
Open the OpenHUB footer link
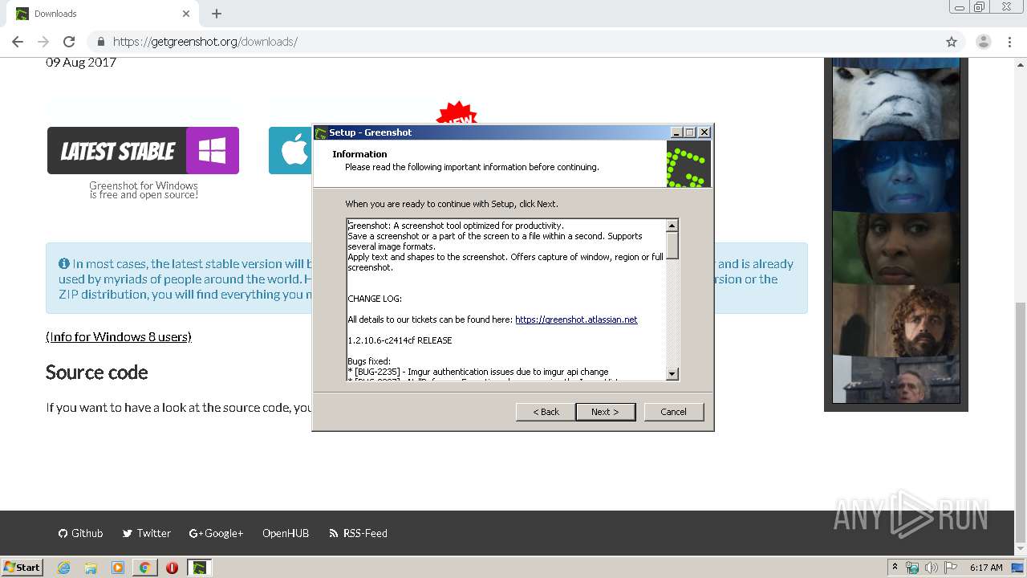[x=286, y=533]
